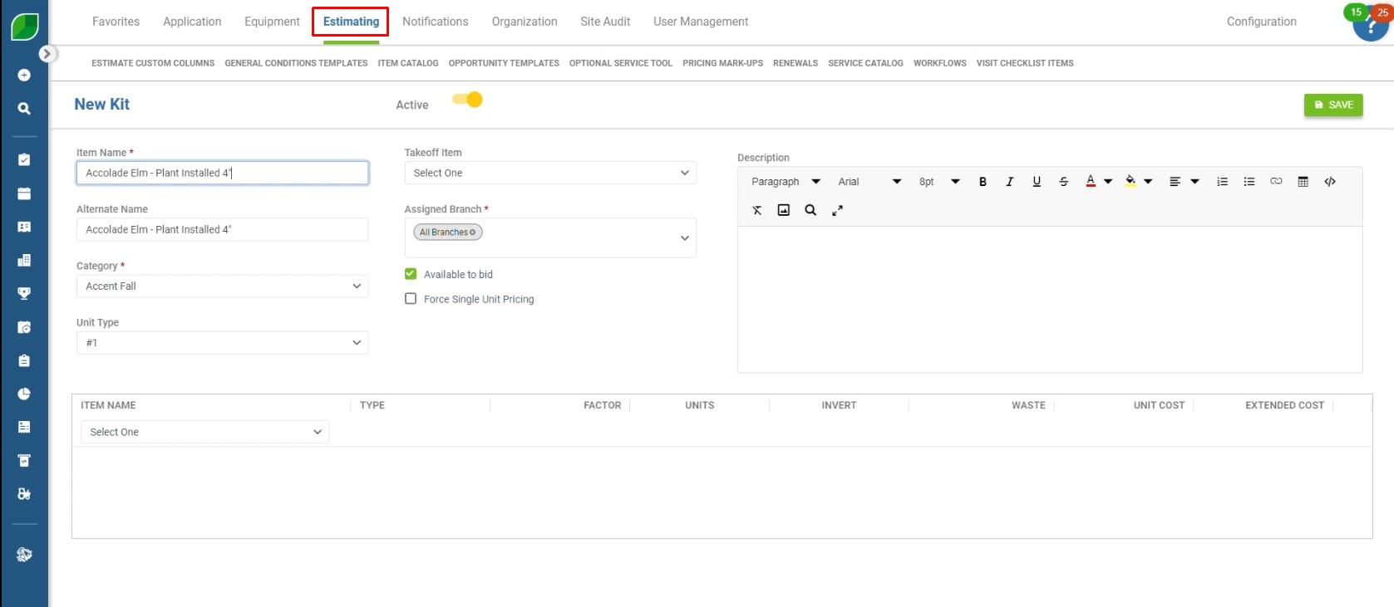
Task: Insert a table in Description editor
Action: pyautogui.click(x=1303, y=182)
